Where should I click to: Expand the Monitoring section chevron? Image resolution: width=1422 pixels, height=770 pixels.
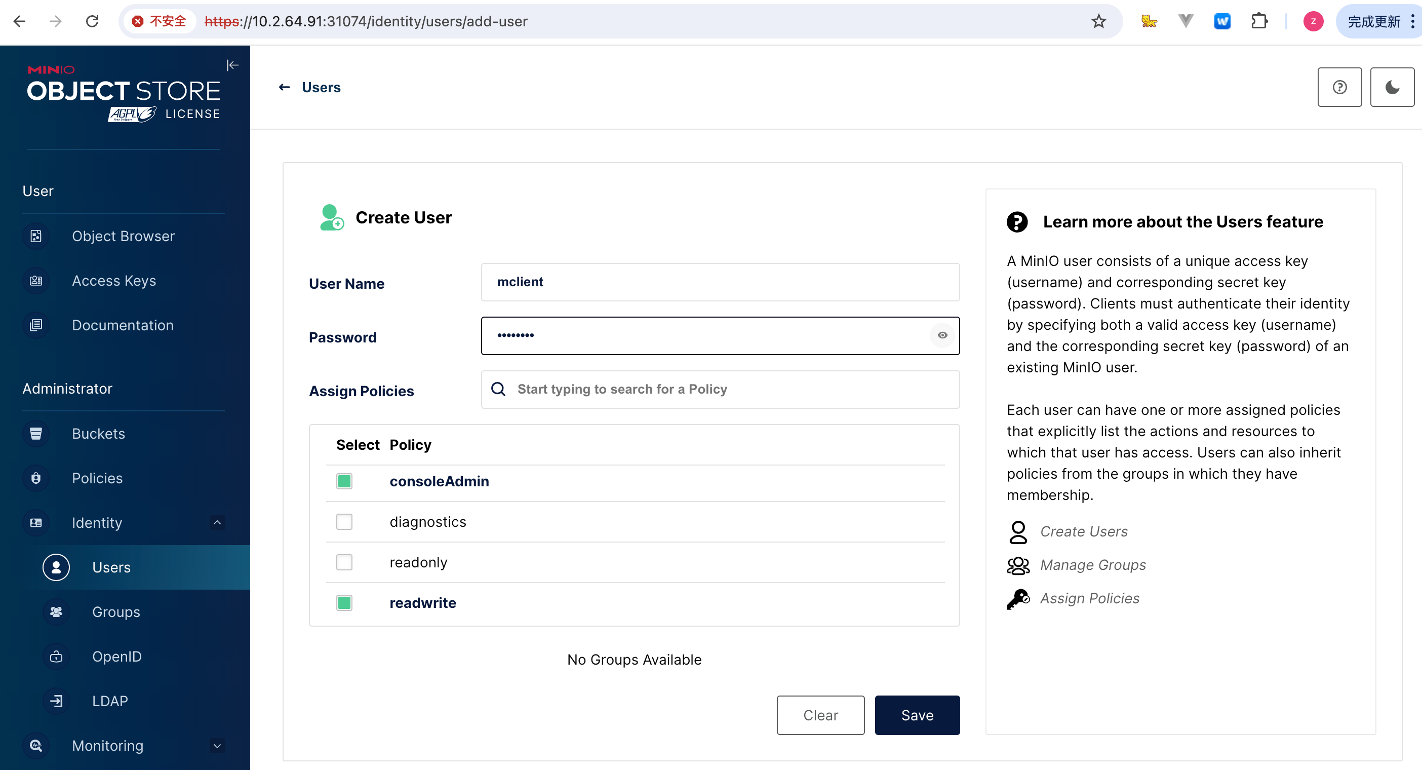tap(217, 746)
